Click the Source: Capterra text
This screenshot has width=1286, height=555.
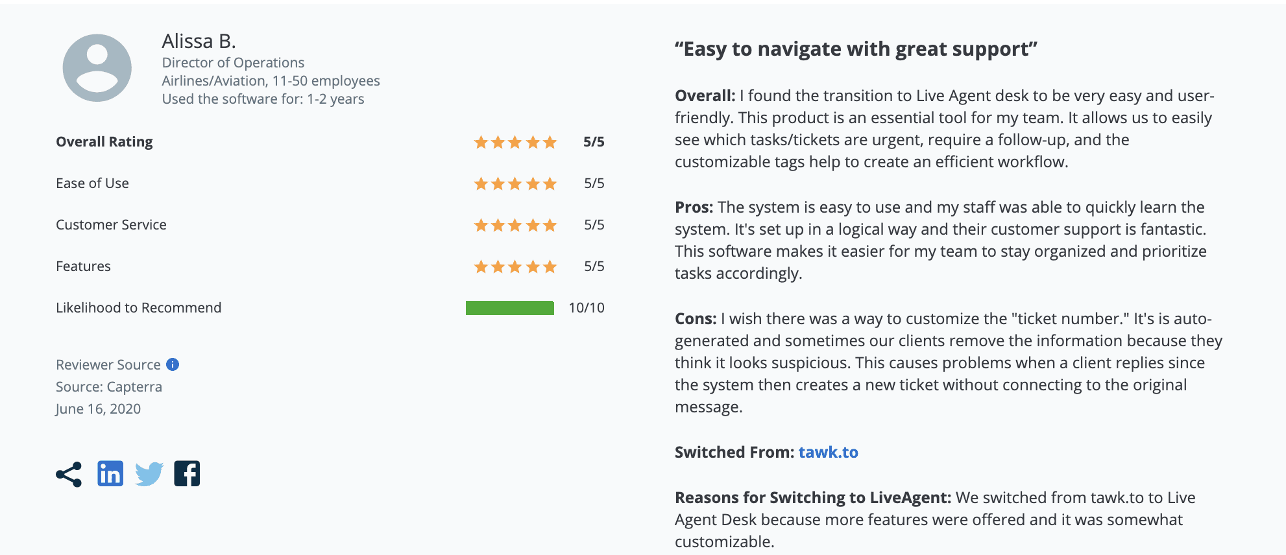109,386
